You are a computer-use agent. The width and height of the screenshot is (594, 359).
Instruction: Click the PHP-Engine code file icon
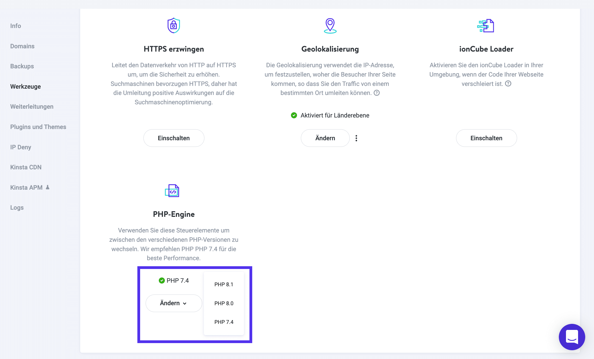pyautogui.click(x=172, y=190)
